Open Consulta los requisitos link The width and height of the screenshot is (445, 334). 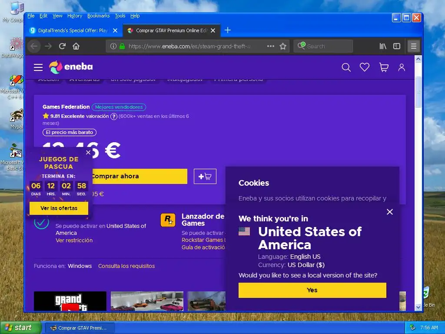pyautogui.click(x=126, y=266)
